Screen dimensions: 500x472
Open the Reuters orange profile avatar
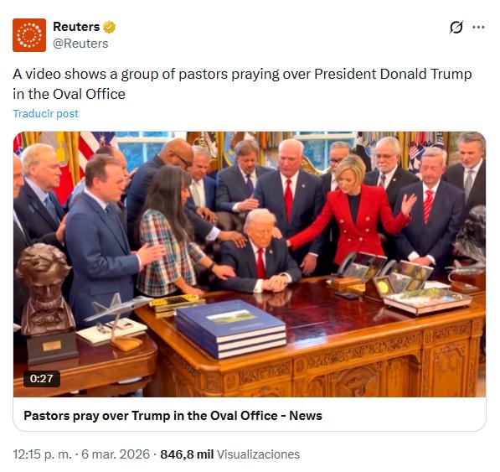(x=29, y=35)
